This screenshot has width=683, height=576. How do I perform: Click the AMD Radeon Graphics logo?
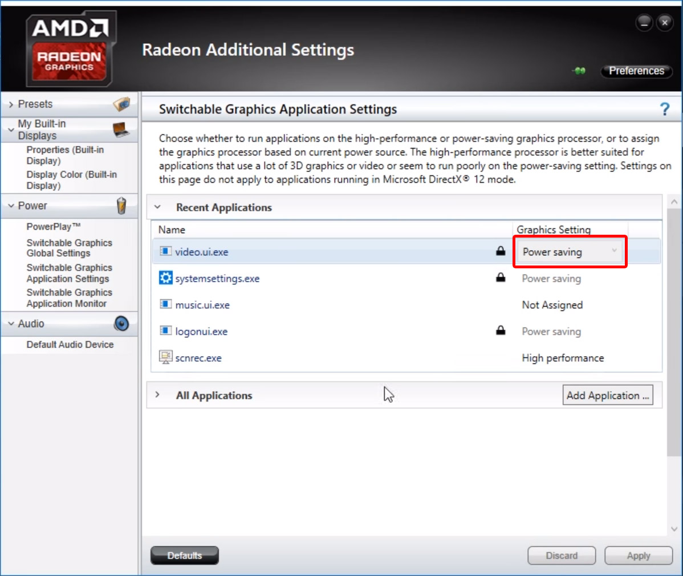(70, 48)
